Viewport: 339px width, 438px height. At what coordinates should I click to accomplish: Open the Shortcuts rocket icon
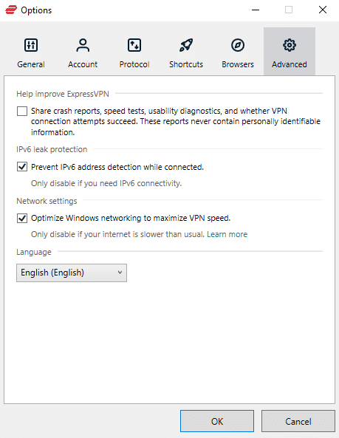186,45
